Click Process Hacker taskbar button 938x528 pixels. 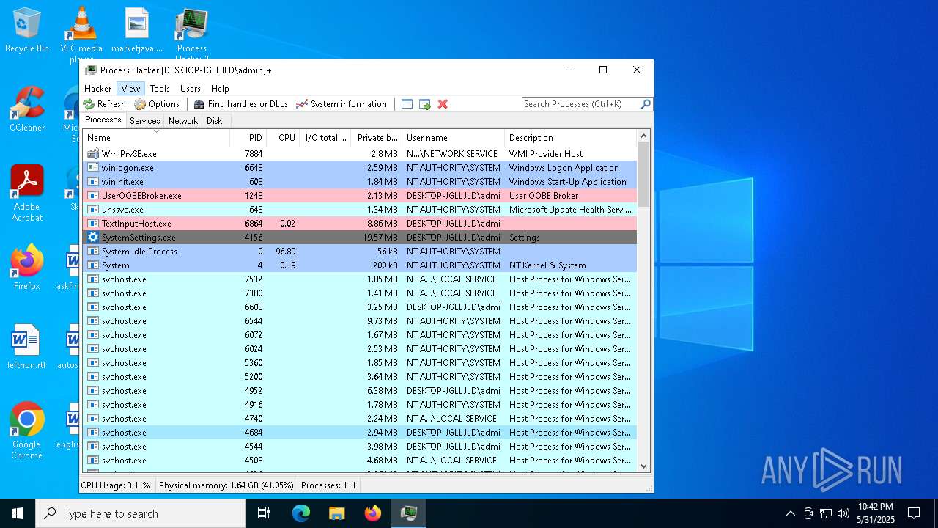pos(409,513)
